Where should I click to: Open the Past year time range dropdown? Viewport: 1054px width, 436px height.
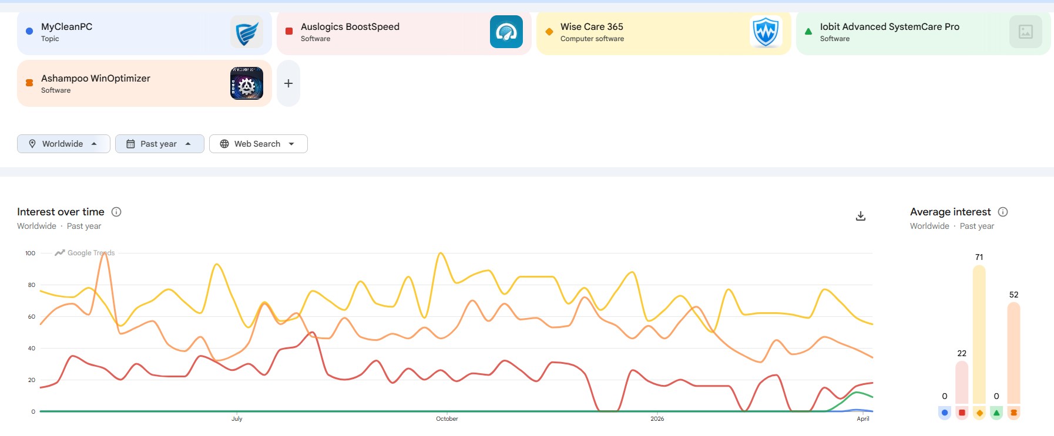point(160,144)
